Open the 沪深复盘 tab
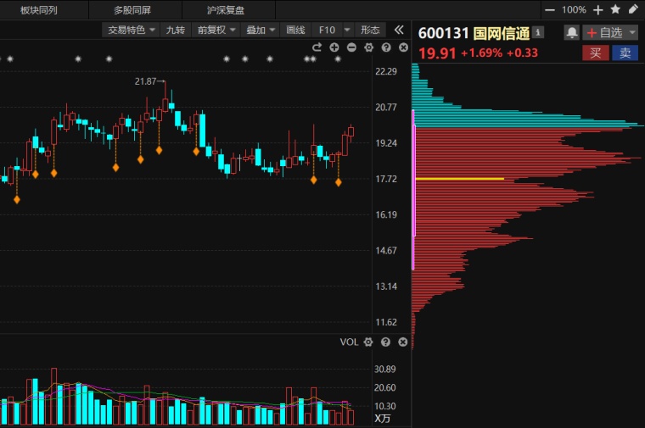Viewport: 645px width, 428px height. 226,10
